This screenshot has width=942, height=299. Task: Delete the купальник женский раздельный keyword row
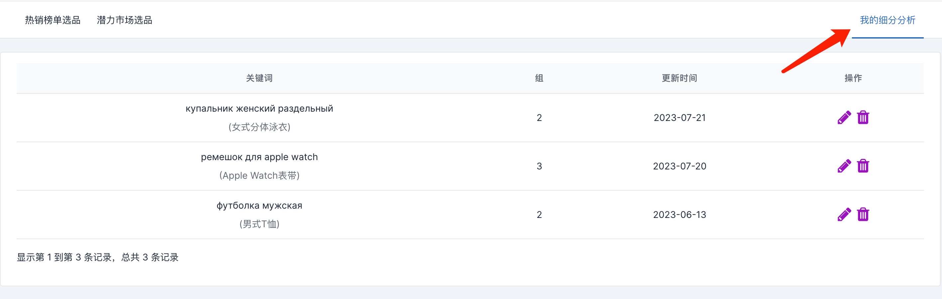(x=863, y=118)
